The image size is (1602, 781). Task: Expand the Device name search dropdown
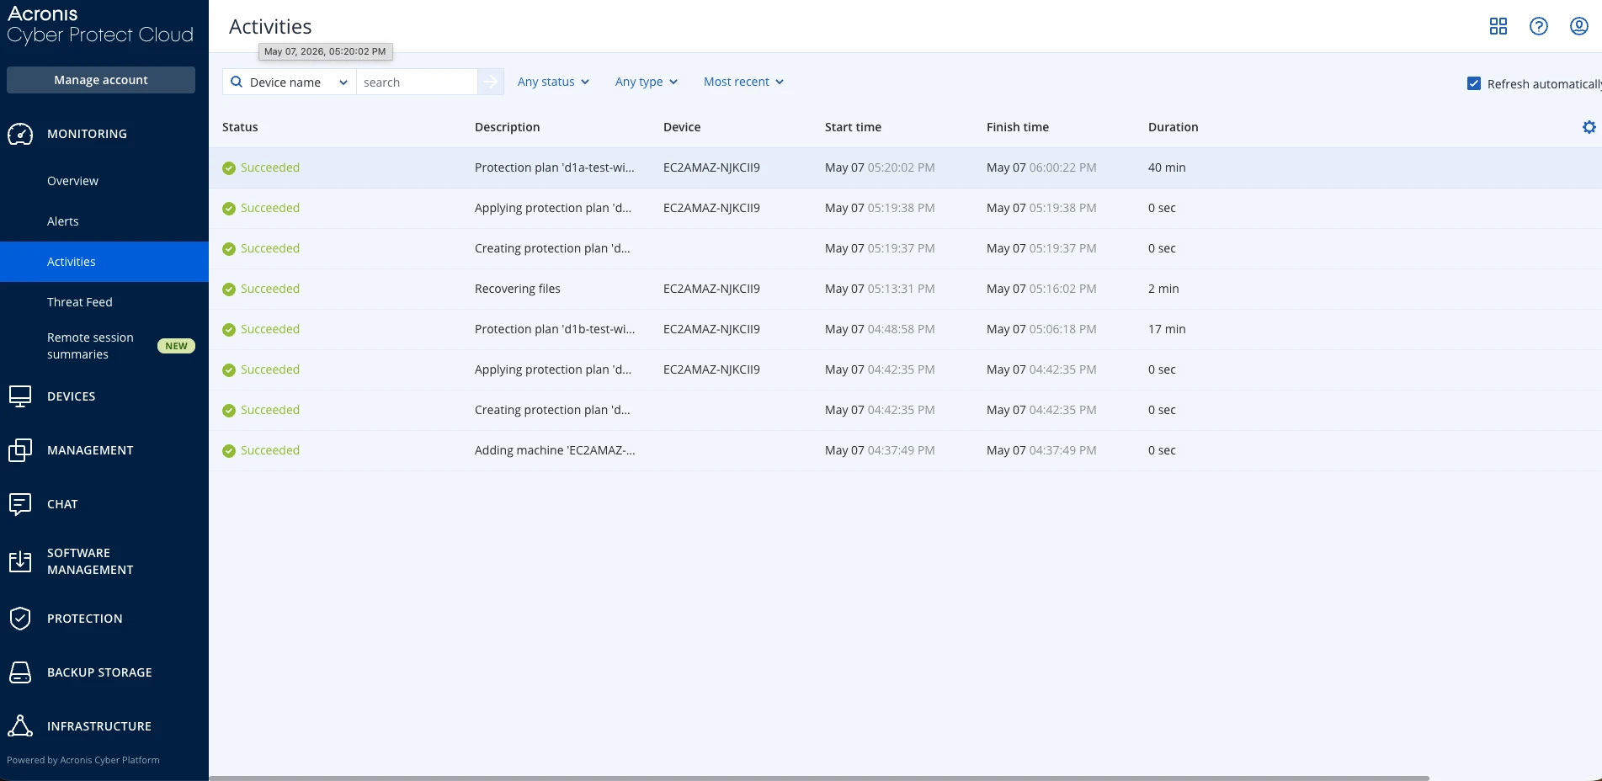point(290,82)
